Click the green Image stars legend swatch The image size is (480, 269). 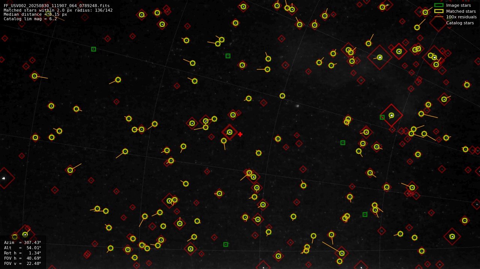click(439, 5)
